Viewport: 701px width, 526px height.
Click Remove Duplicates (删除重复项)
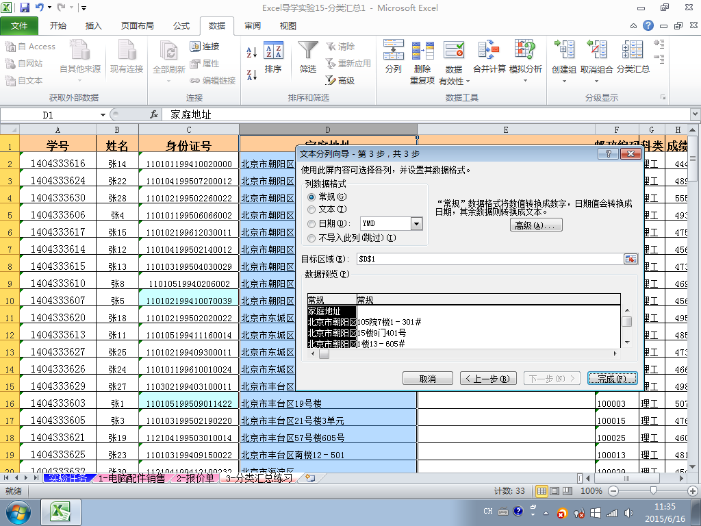(x=422, y=62)
